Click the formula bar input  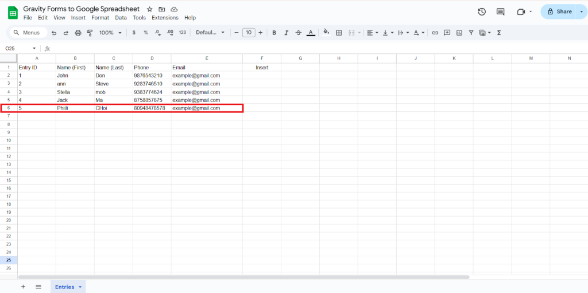click(319, 49)
